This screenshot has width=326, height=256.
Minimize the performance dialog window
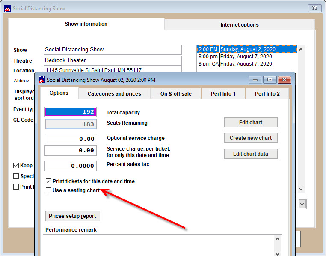pyautogui.click(x=255, y=80)
